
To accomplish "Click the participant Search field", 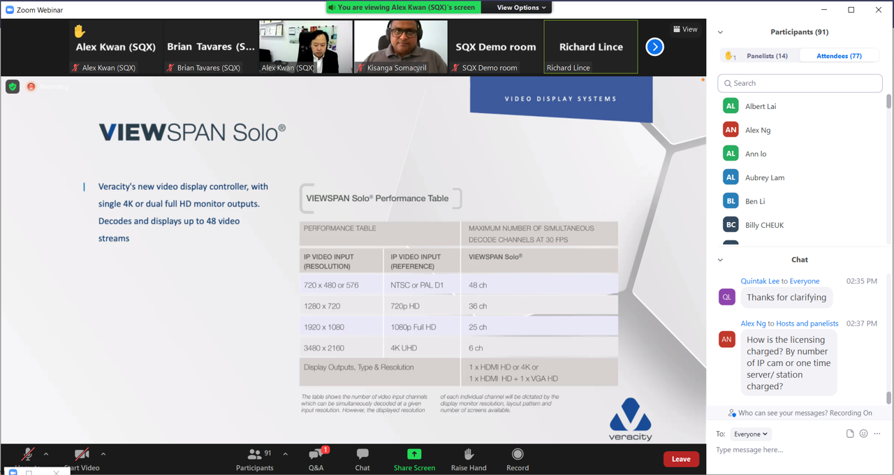I will click(800, 83).
